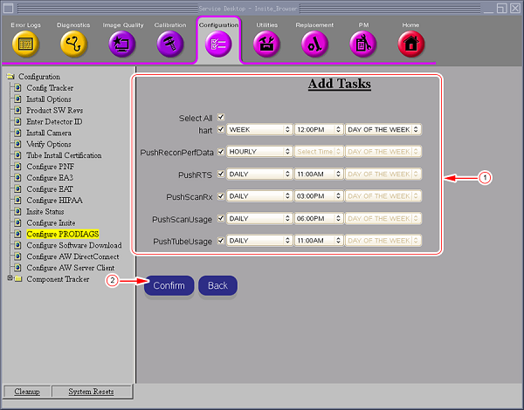Uncheck the PushRTS task checkbox
This screenshot has width=524, height=410.
pyautogui.click(x=221, y=174)
